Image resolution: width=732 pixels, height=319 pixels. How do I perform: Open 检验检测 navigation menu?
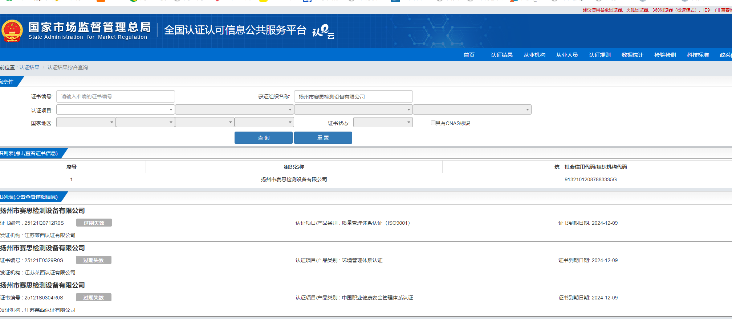pyautogui.click(x=665, y=55)
